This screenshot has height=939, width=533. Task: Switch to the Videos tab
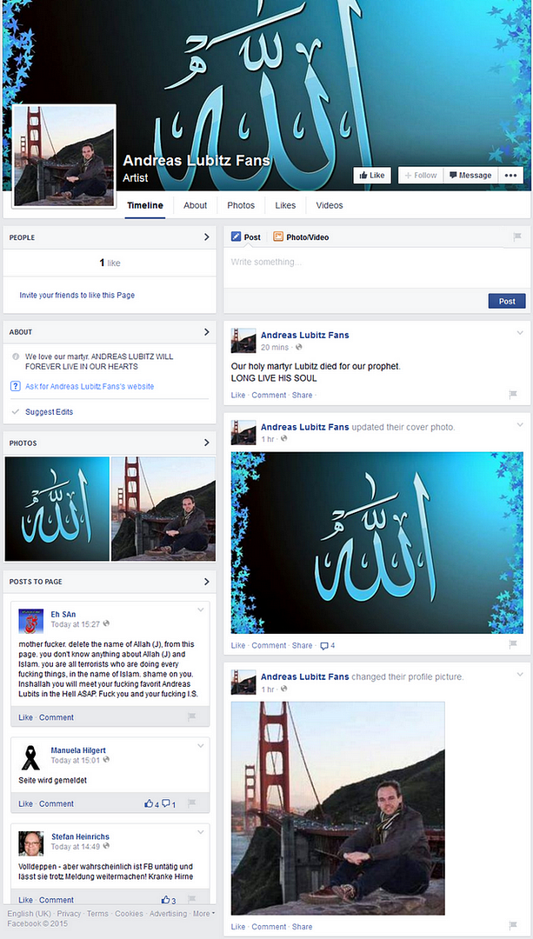[330, 205]
